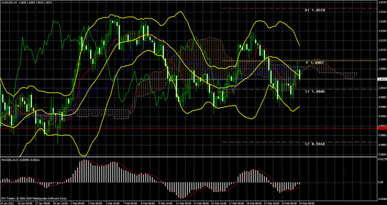Click the red horizontal line at 0.9904

pyautogui.click(x=189, y=129)
